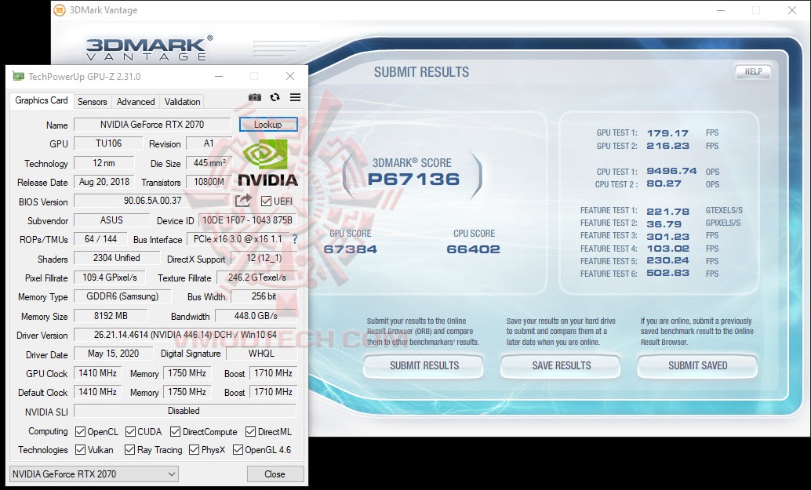This screenshot has height=490, width=811.
Task: Toggle the OpenCL checkbox
Action: (x=80, y=432)
